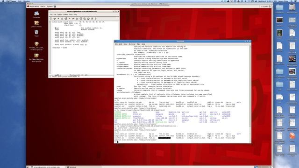Click Emacs Print toolbar icon
299x168 pixels.
click(x=88, y=19)
